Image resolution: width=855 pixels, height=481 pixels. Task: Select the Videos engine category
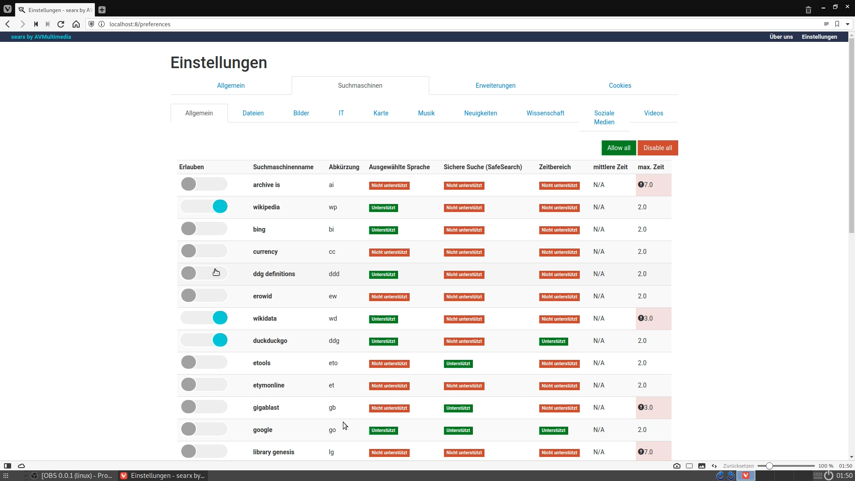coord(653,113)
